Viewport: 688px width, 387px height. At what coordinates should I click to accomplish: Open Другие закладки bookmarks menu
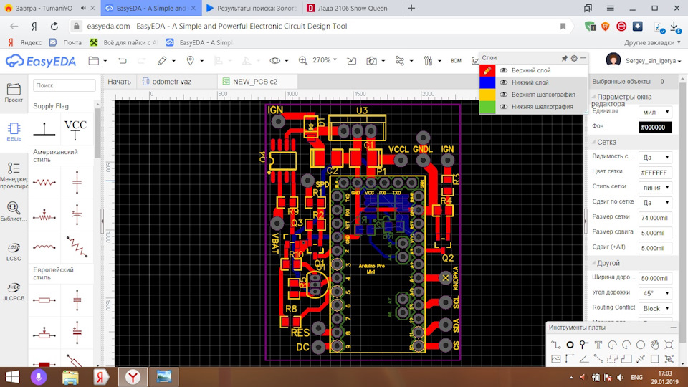tap(652, 42)
